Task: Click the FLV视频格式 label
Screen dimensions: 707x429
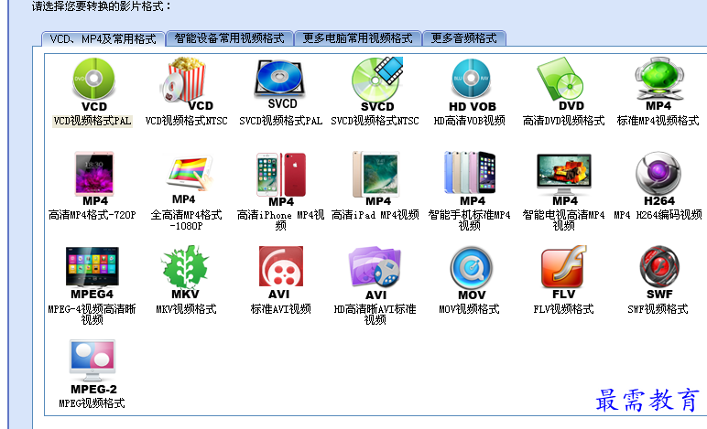Action: tap(563, 309)
